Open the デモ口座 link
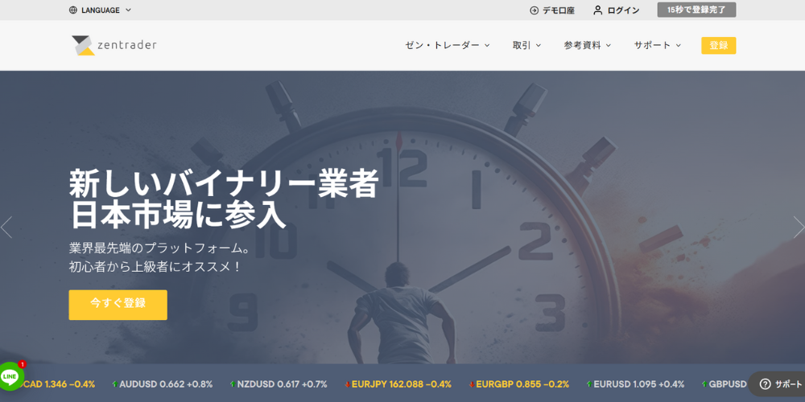 [559, 10]
